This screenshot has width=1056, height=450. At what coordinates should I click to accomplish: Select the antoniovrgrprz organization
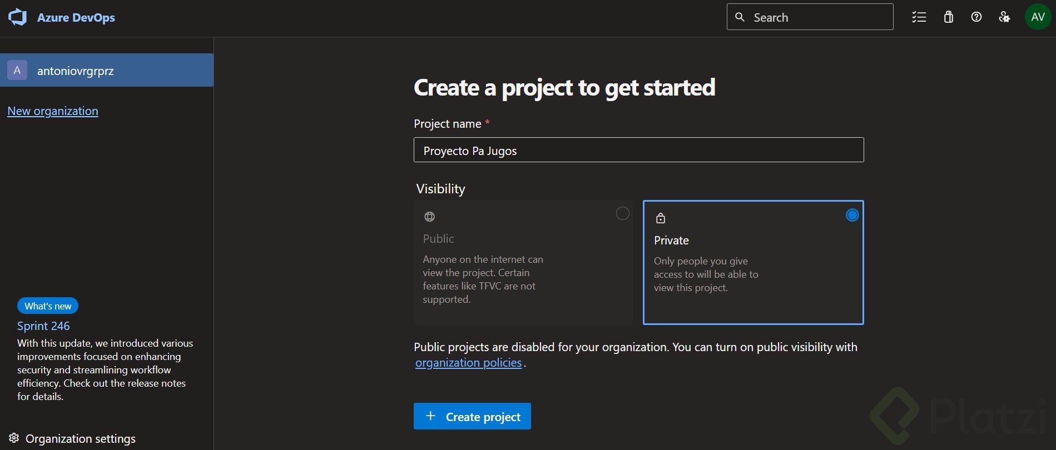(x=76, y=71)
